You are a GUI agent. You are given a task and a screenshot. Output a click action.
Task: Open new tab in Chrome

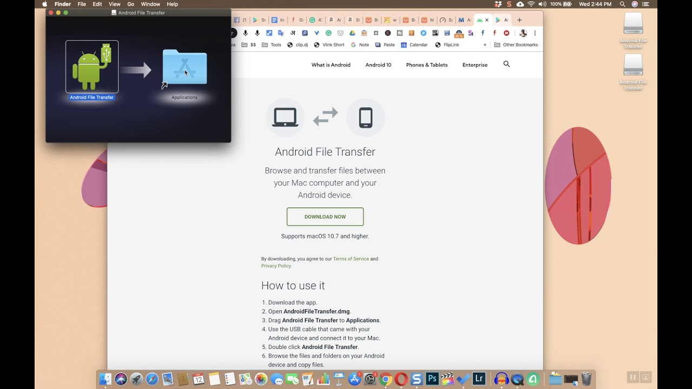click(520, 20)
